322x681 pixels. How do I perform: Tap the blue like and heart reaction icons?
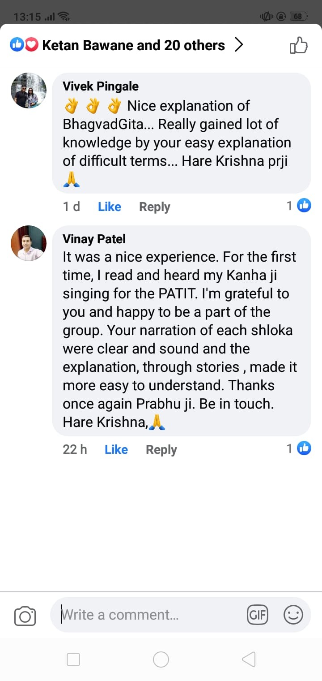[x=24, y=45]
